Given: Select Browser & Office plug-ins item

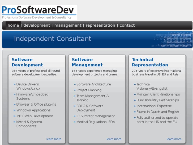Looking at the screenshot, I should 36,104.
